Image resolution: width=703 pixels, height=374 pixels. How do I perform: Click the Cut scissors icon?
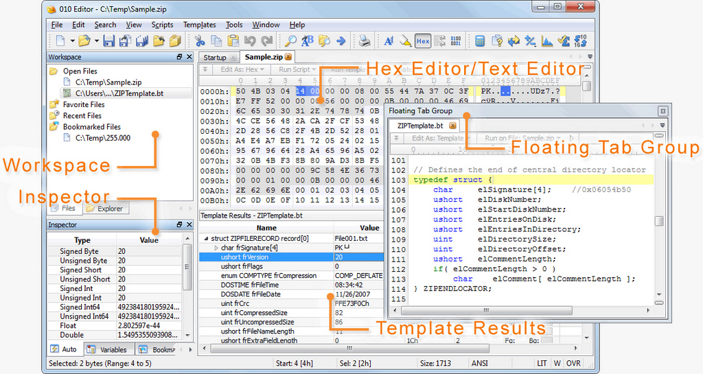pyautogui.click(x=200, y=41)
